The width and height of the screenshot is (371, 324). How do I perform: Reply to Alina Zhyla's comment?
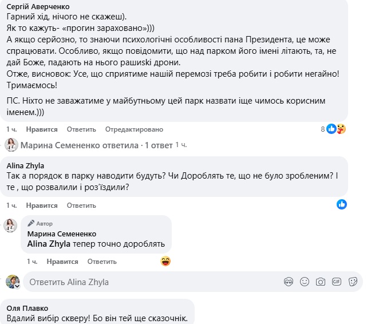tap(81, 206)
